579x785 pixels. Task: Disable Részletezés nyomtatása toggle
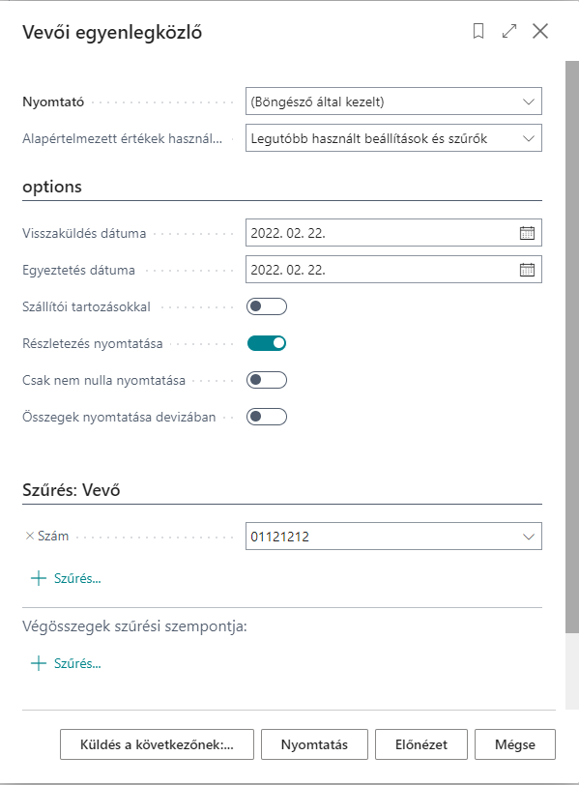click(x=267, y=343)
